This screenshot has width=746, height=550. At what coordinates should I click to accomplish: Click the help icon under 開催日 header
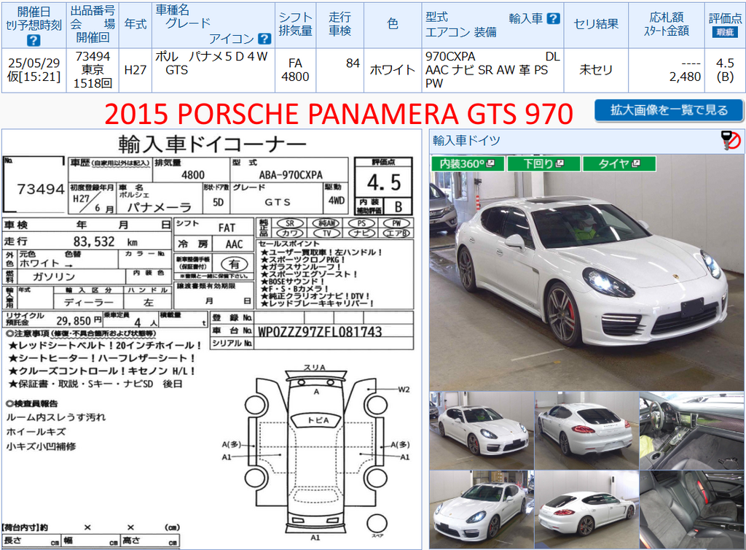34,40
